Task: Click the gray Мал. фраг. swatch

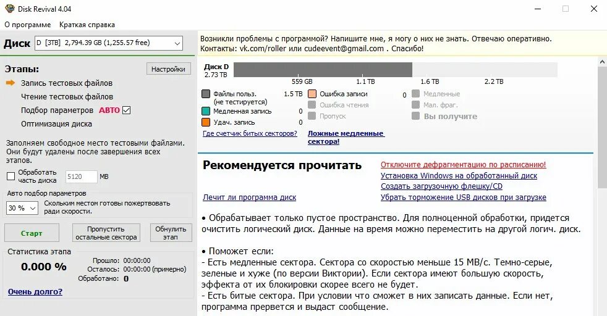Action: [x=416, y=105]
